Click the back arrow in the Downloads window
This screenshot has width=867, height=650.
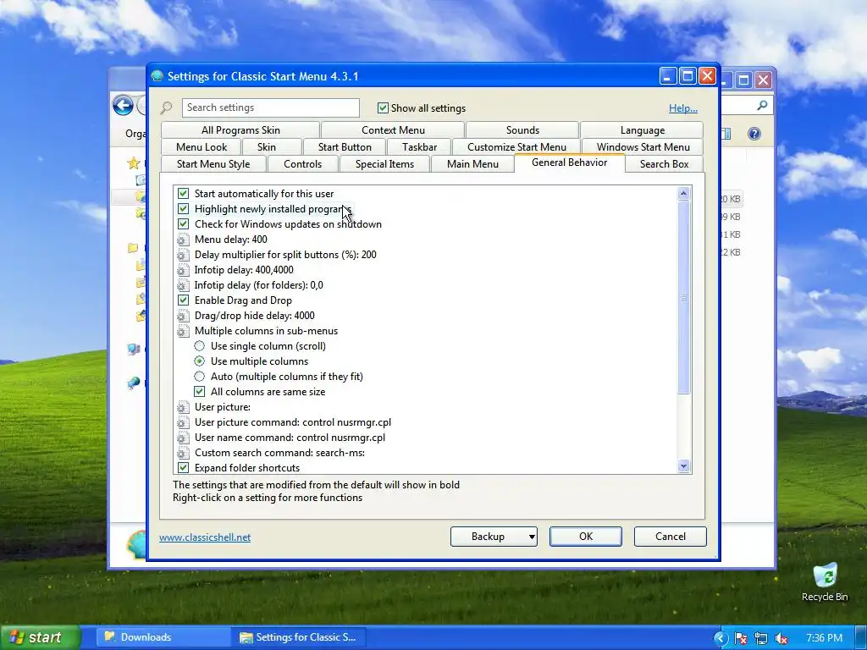tap(123, 105)
